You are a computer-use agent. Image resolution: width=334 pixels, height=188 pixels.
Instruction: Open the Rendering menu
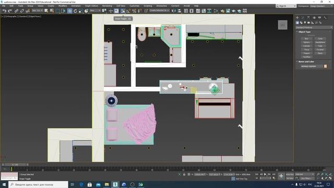tap(107, 6)
